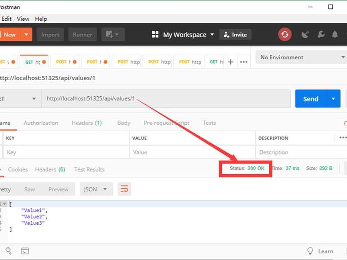The image size is (347, 260).
Task: Switch to the request Headers (1) tab
Action: (x=87, y=123)
